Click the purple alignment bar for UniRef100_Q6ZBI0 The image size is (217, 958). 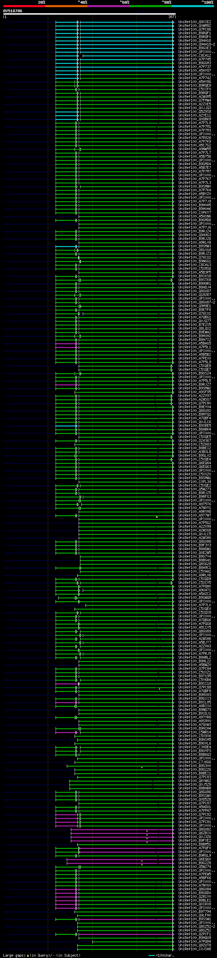(122, 833)
